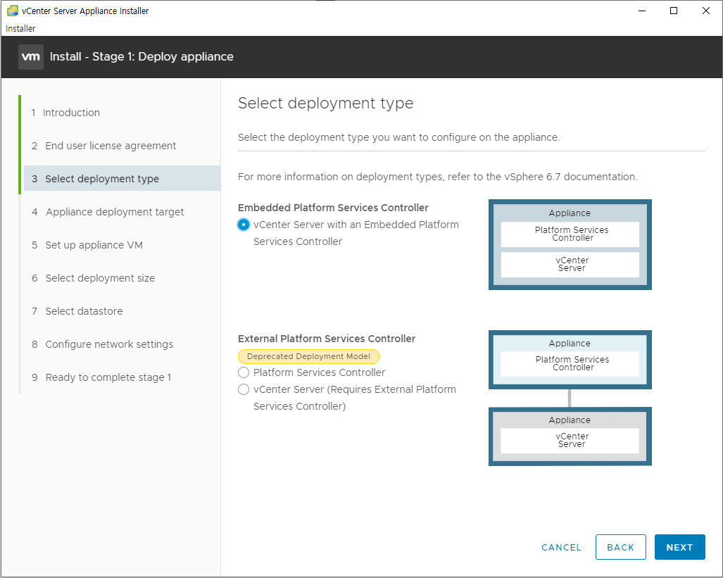Choose vCenter Server requiring External Platform Services Controller
Screen dimensions: 723x578
tap(244, 389)
